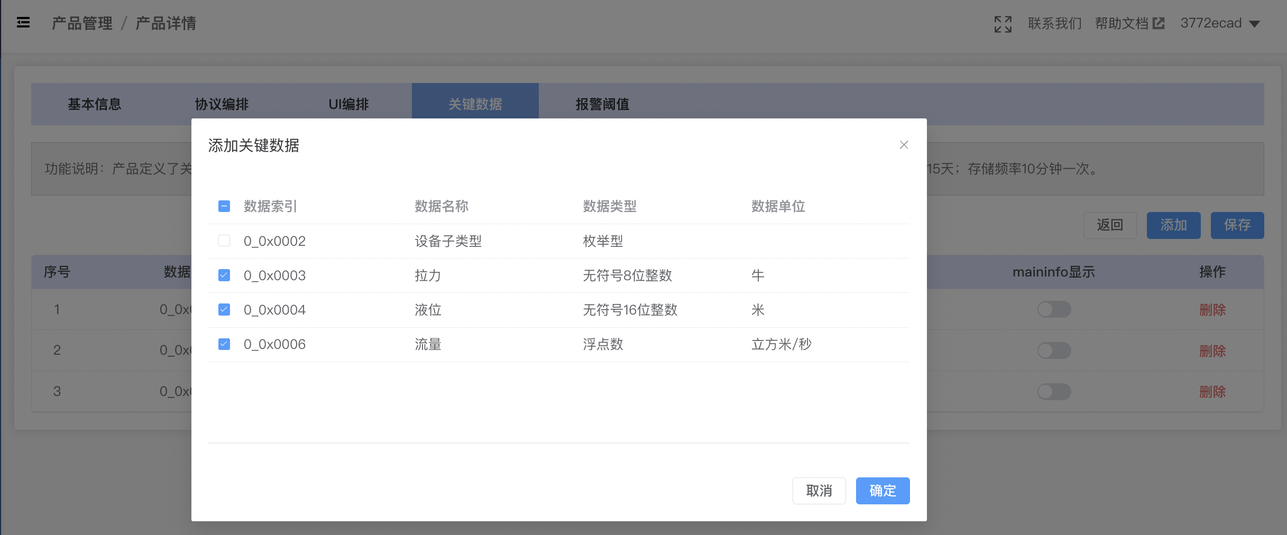Click the maininfo显示 column header
The image size is (1287, 535).
click(1053, 272)
